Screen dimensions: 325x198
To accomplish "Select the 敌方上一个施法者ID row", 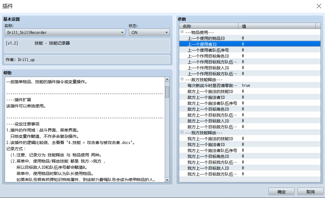I will pos(250,97).
